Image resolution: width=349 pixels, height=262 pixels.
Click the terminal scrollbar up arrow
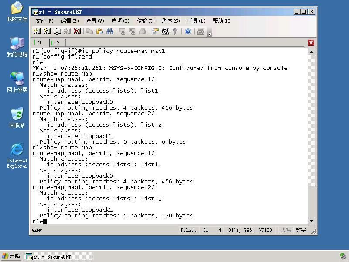(311, 52)
